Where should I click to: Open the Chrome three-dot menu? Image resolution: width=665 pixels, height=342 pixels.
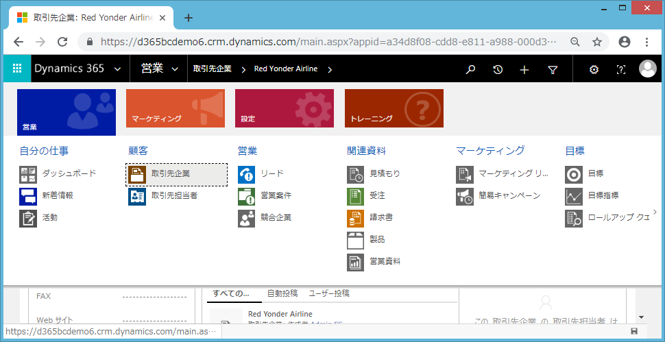pyautogui.click(x=646, y=42)
